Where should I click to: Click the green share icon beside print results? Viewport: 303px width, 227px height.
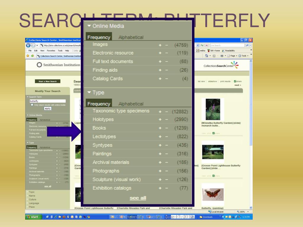coord(235,82)
